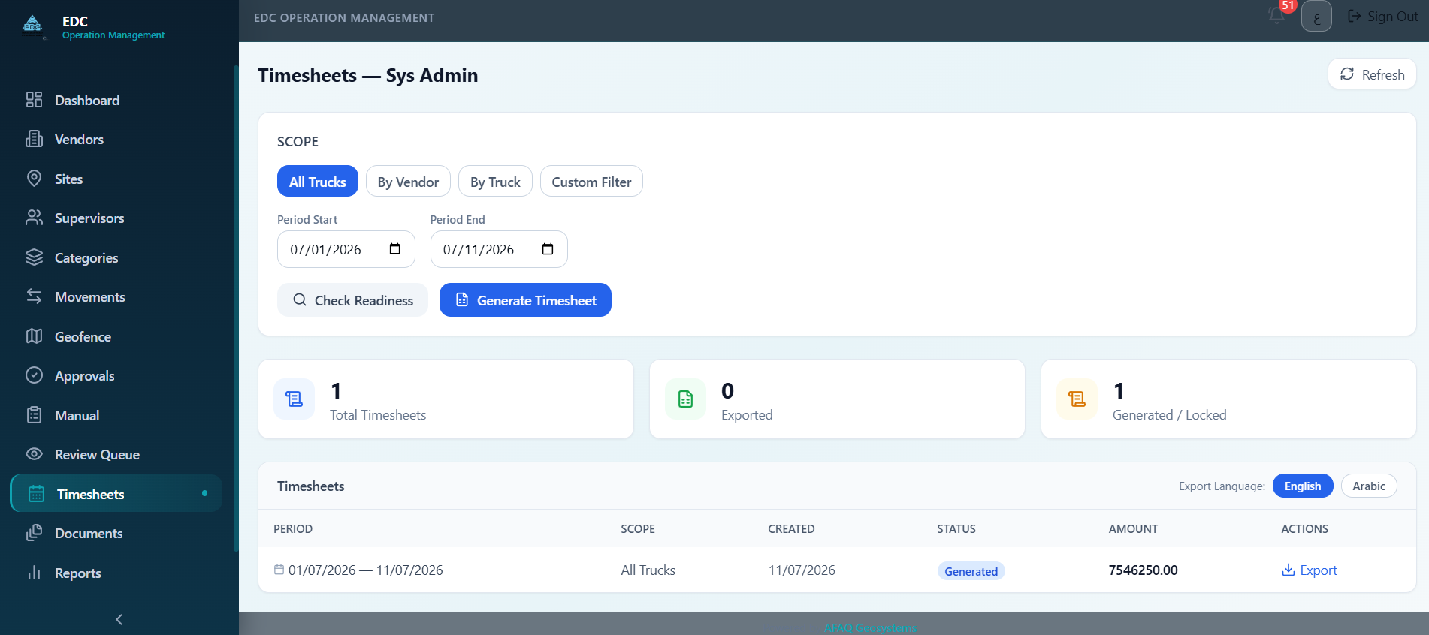
Task: Click the Review Queue eye icon
Action: point(35,454)
